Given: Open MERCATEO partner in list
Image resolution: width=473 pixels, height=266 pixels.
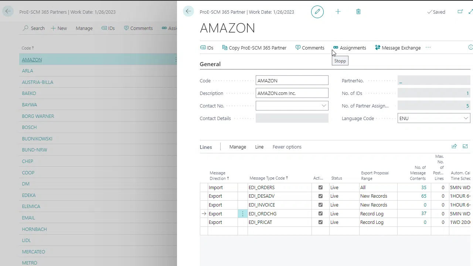Looking at the screenshot, I should tap(33, 252).
